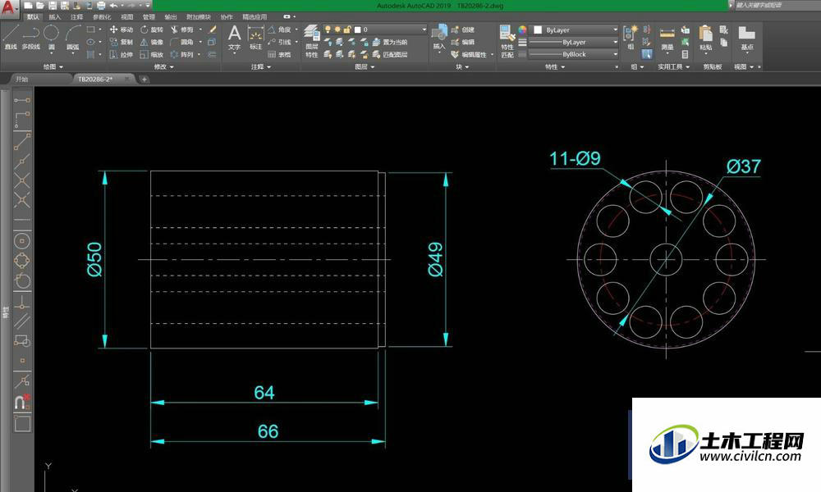The height and width of the screenshot is (492, 821).
Task: Toggle layer on/off lightbulb in layer dropdown
Action: coord(328,30)
